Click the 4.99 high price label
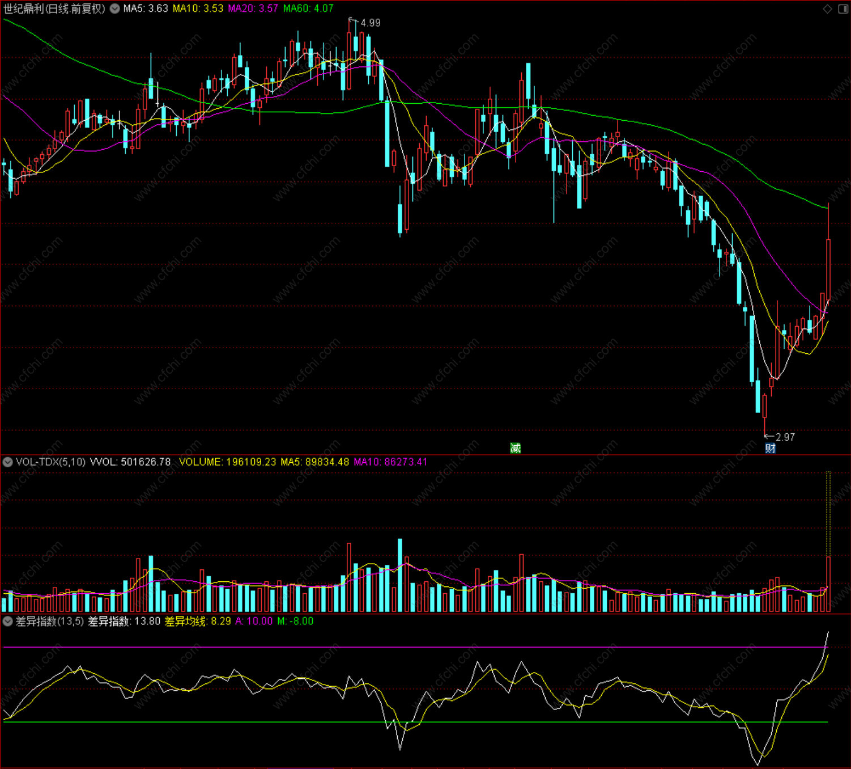This screenshot has width=851, height=769. 371,23
